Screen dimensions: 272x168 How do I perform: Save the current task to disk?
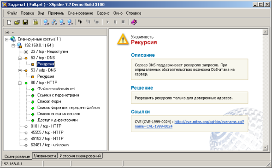coord(25,22)
